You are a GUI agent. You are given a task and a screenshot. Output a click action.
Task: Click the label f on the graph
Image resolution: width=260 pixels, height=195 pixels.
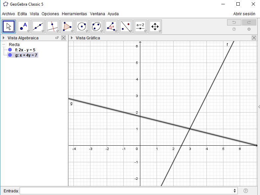click(227, 44)
